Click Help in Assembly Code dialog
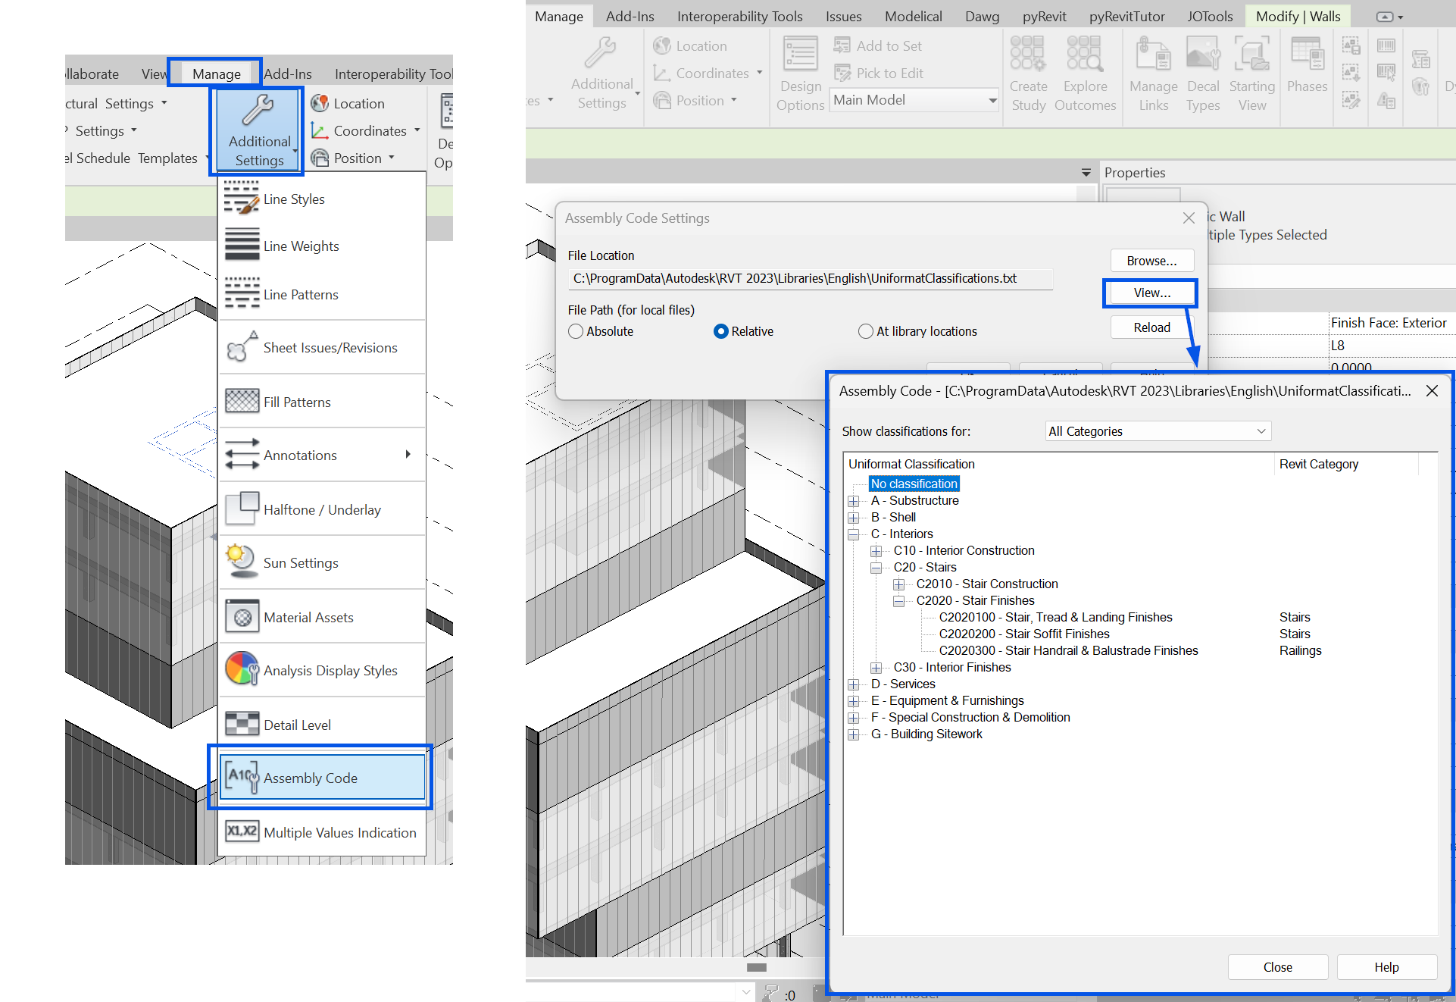Image resolution: width=1456 pixels, height=1002 pixels. (x=1387, y=967)
